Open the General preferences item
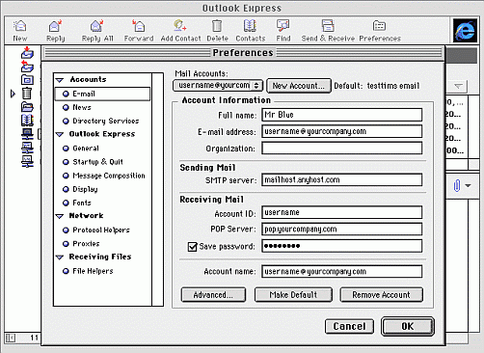This screenshot has height=353, width=484. click(x=86, y=149)
